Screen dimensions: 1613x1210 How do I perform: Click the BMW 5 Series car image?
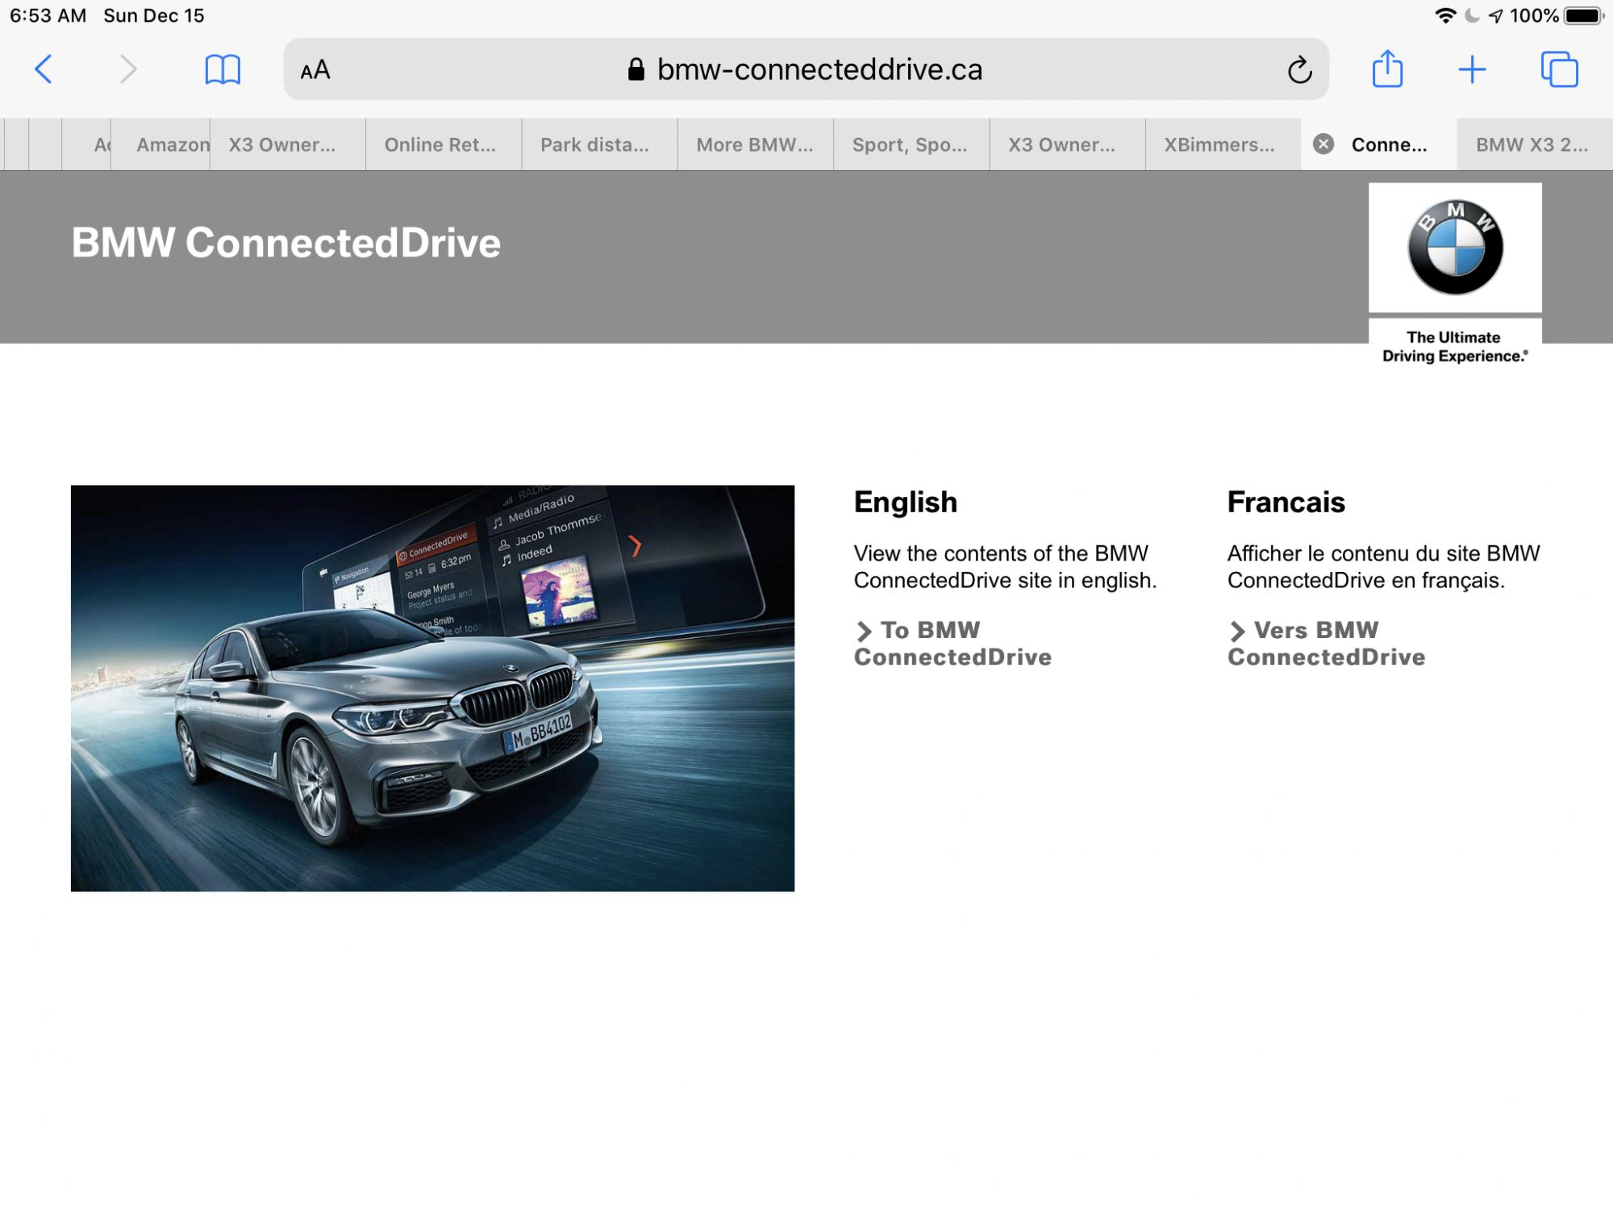point(432,688)
